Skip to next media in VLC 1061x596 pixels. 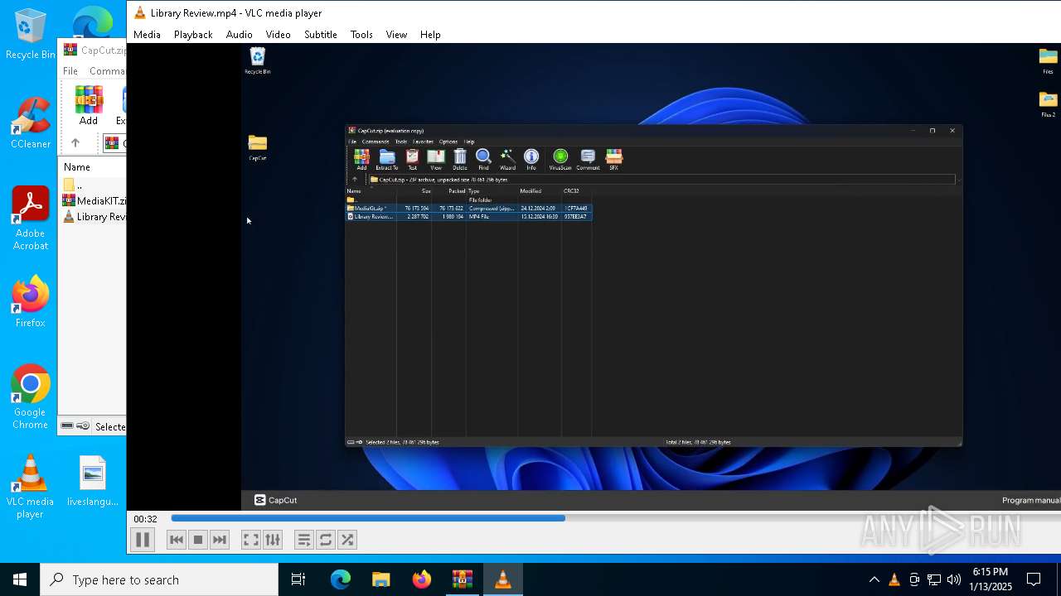pos(220,540)
